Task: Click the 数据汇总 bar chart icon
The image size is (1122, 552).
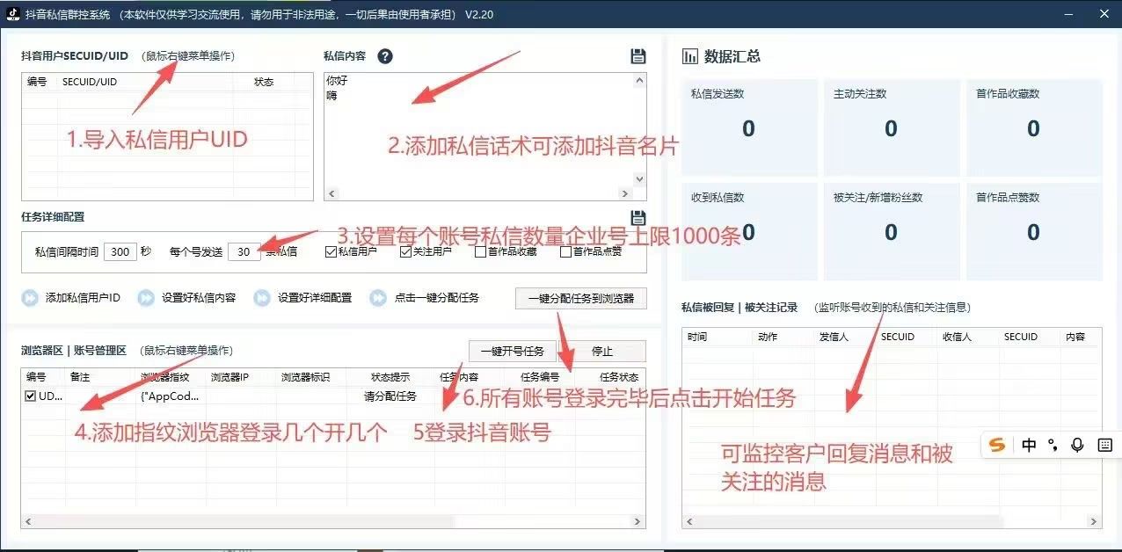Action: [x=690, y=56]
